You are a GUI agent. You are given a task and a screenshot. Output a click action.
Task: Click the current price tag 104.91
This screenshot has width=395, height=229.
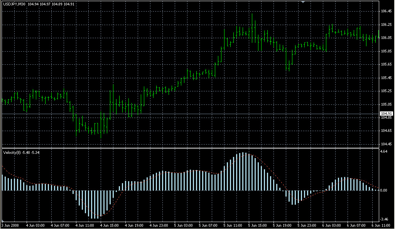(386, 114)
